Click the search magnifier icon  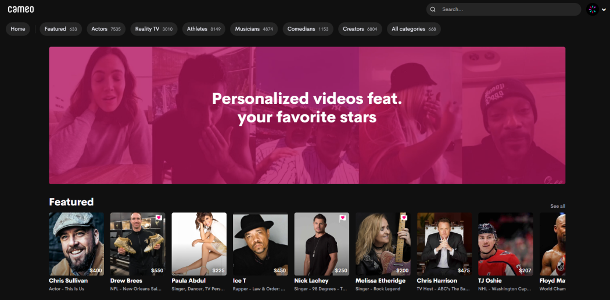pyautogui.click(x=433, y=9)
